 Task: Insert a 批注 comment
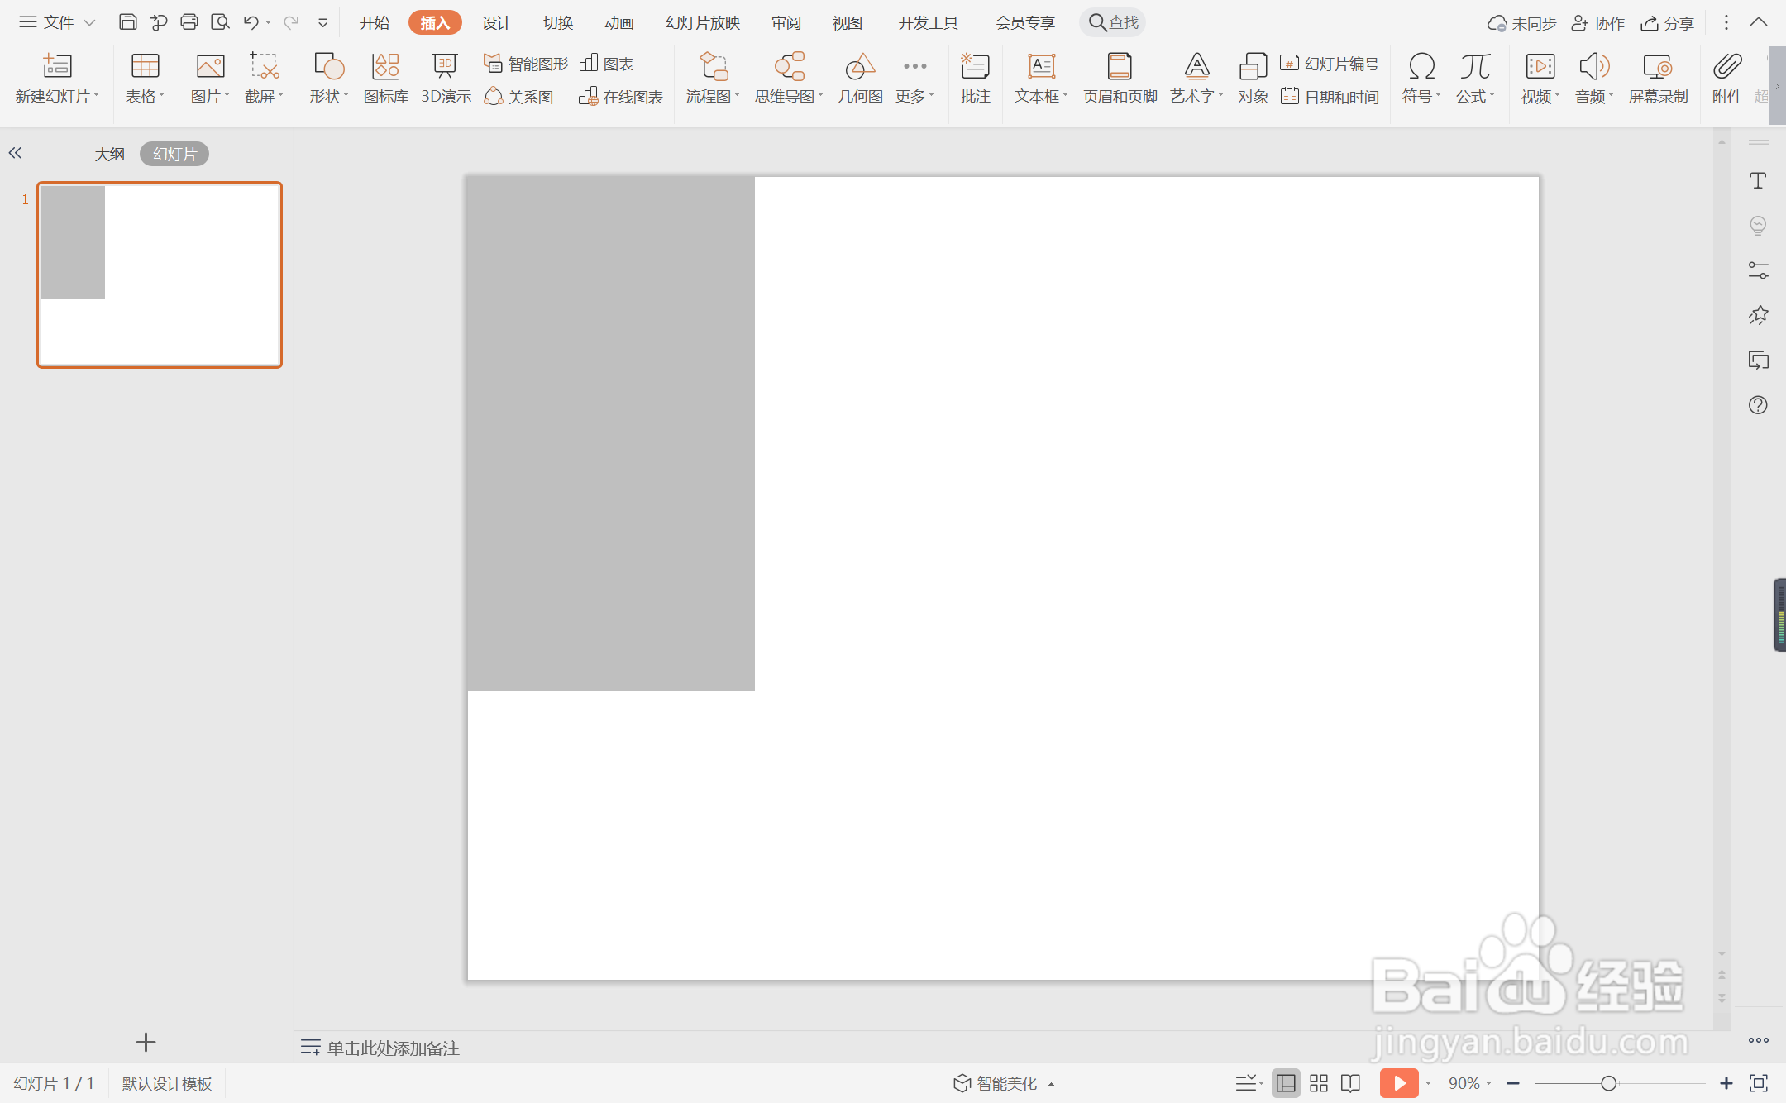[975, 78]
